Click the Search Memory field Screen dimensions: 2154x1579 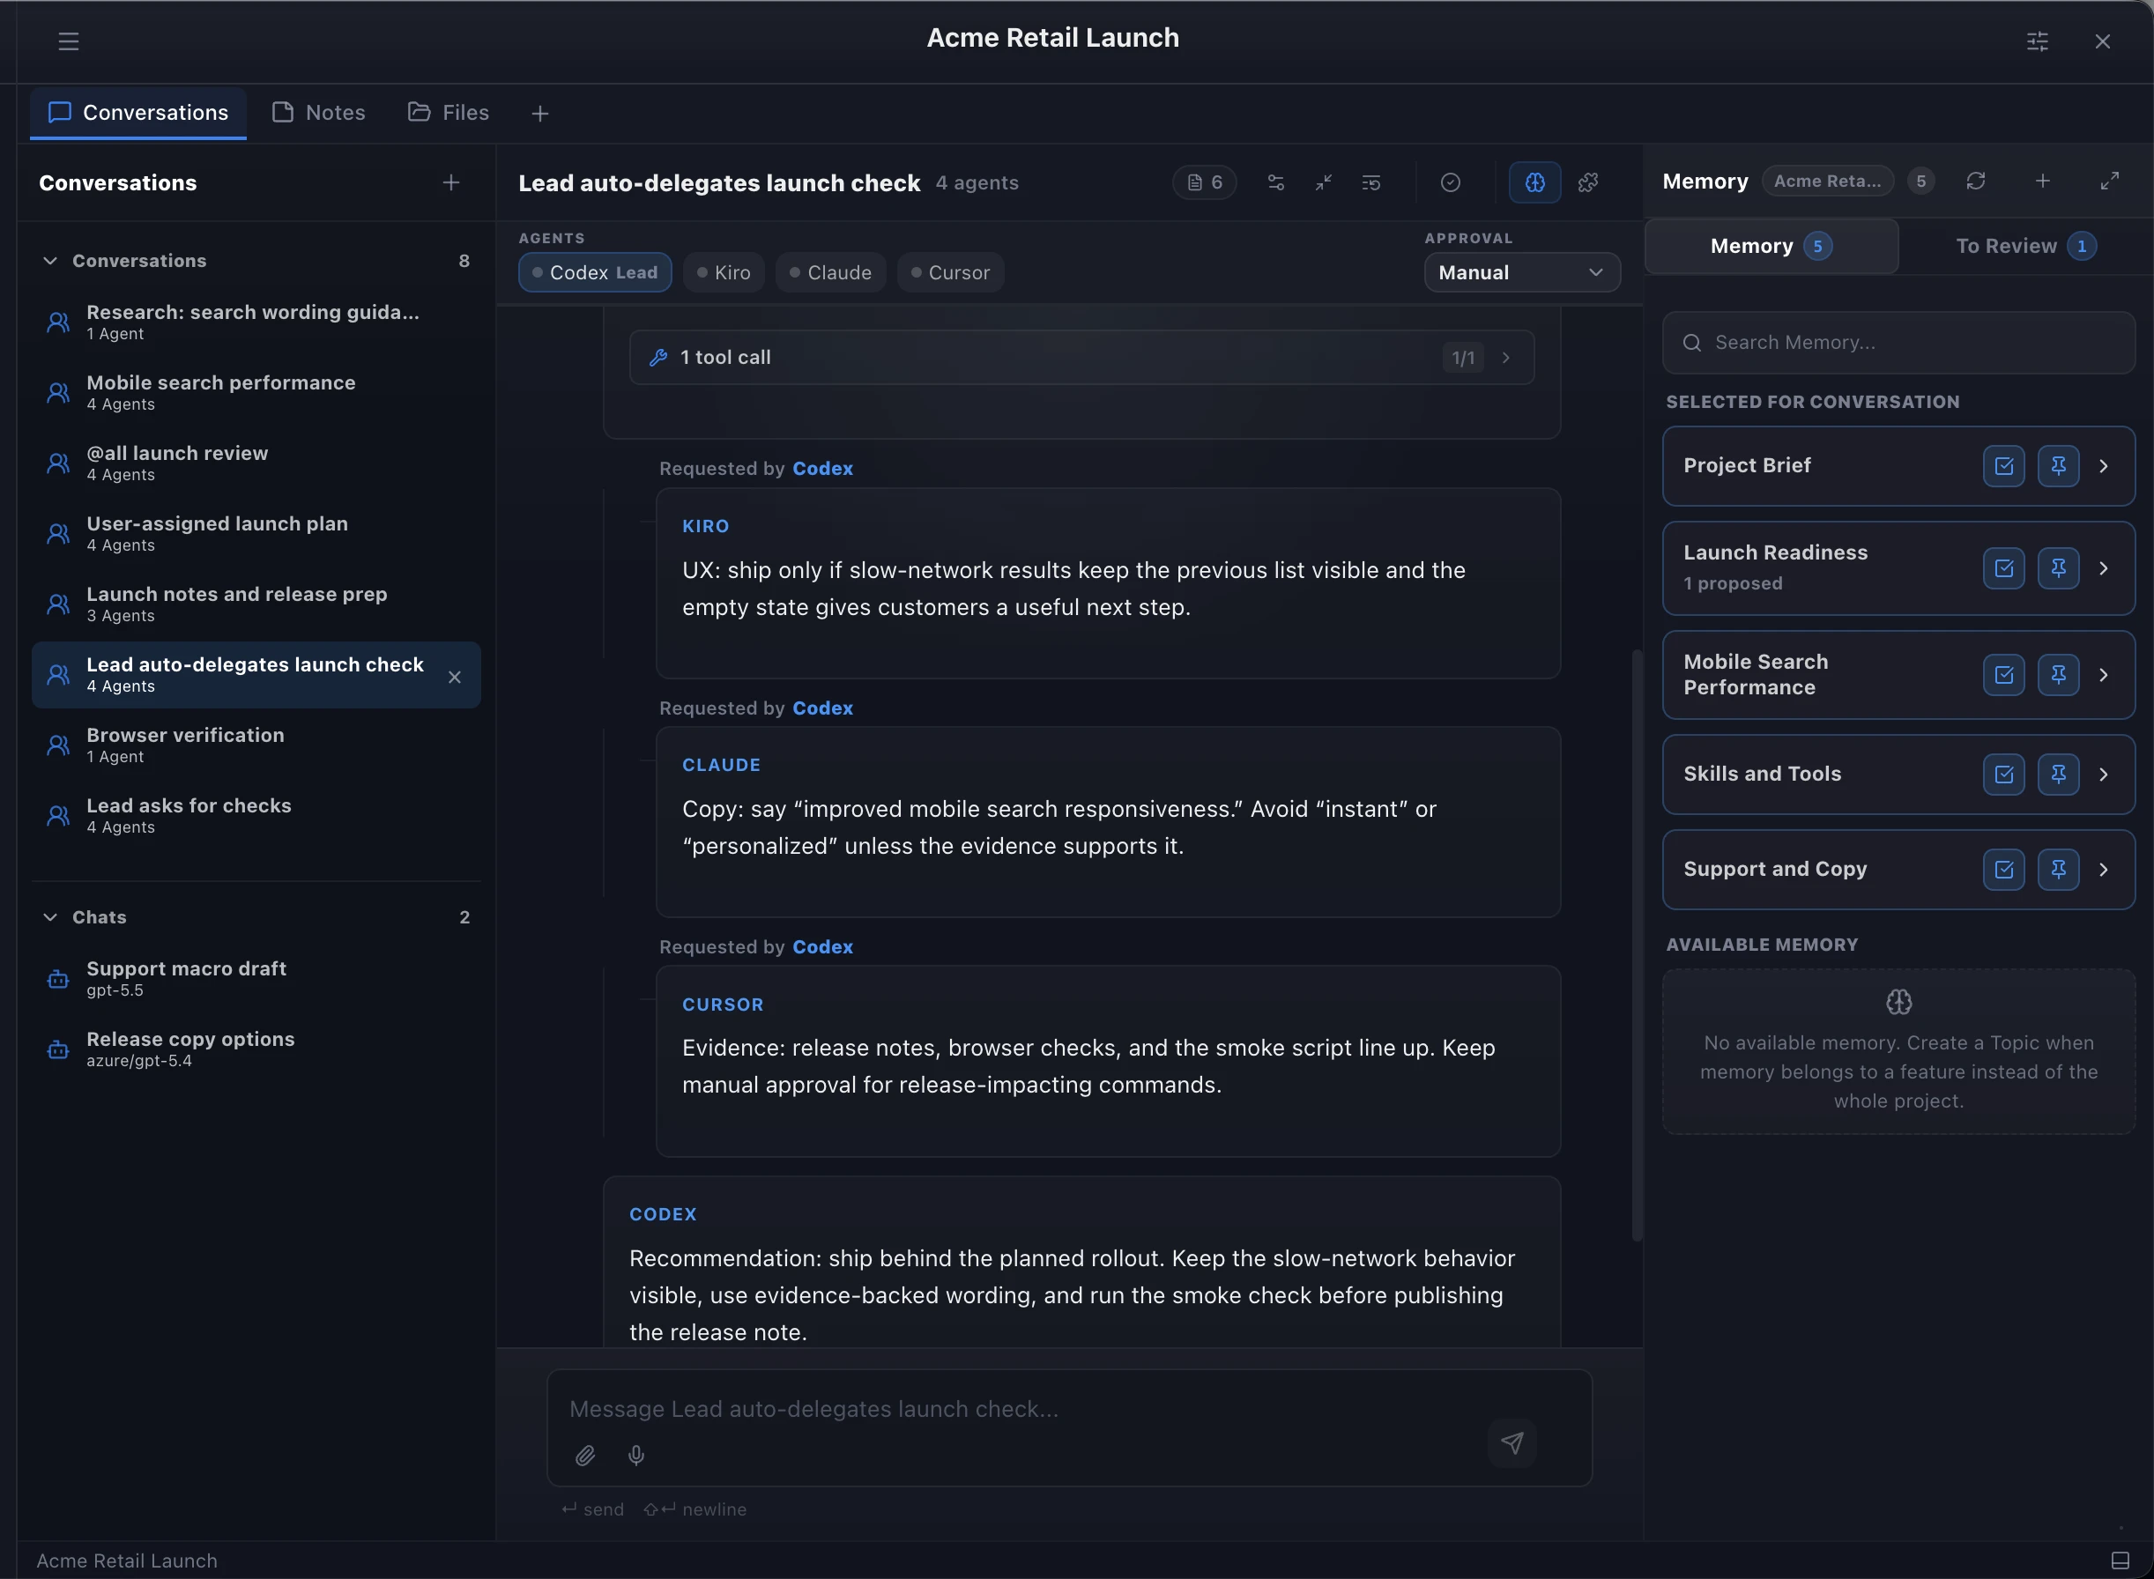pos(1898,342)
